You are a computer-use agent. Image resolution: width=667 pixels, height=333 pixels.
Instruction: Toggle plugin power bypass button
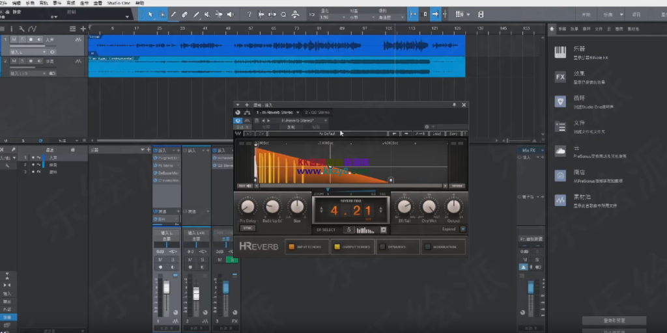click(x=238, y=120)
